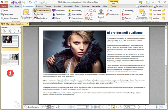Save the document with the floppy icon
The width and height of the screenshot is (168, 110).
[12, 2]
